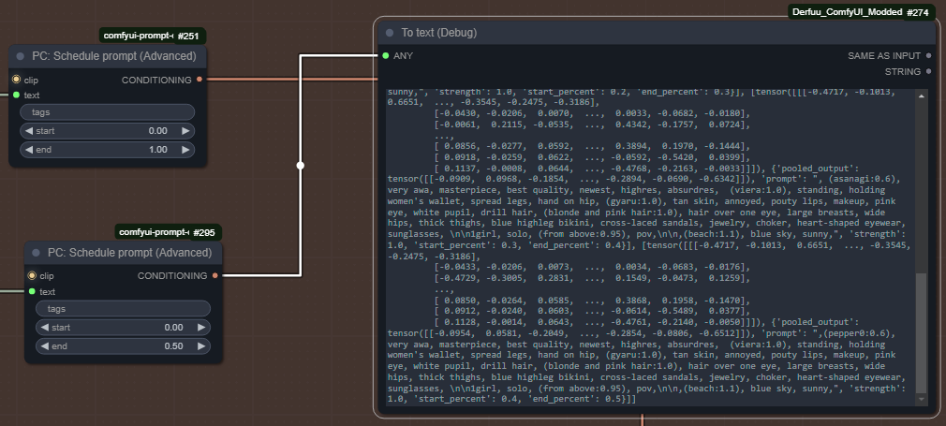Click the CONDITIONING output port on node #295
This screenshot has height=426, width=946.
tap(214, 276)
